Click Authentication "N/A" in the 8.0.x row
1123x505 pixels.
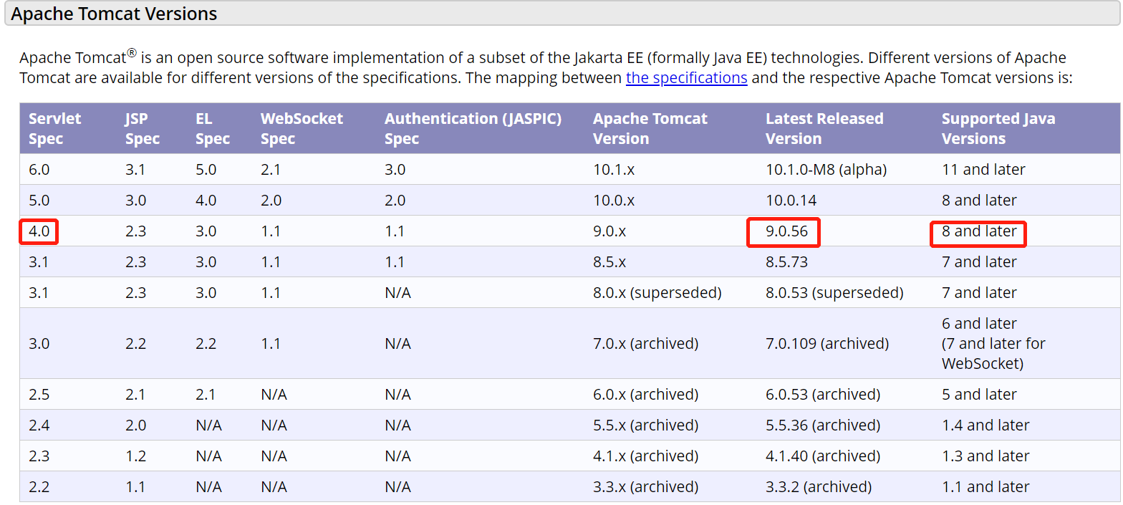[x=397, y=293]
